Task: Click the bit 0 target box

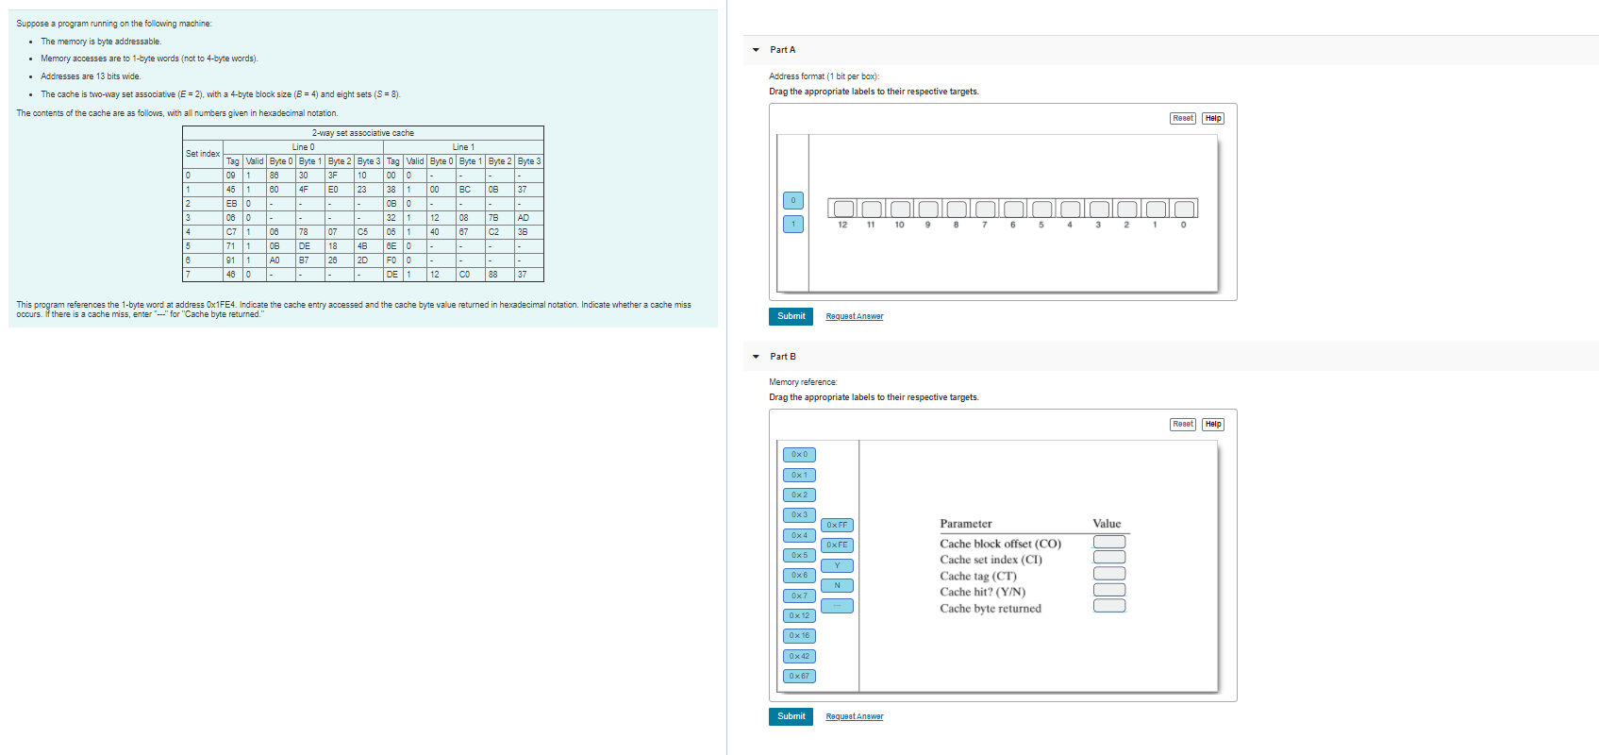Action: point(1184,209)
